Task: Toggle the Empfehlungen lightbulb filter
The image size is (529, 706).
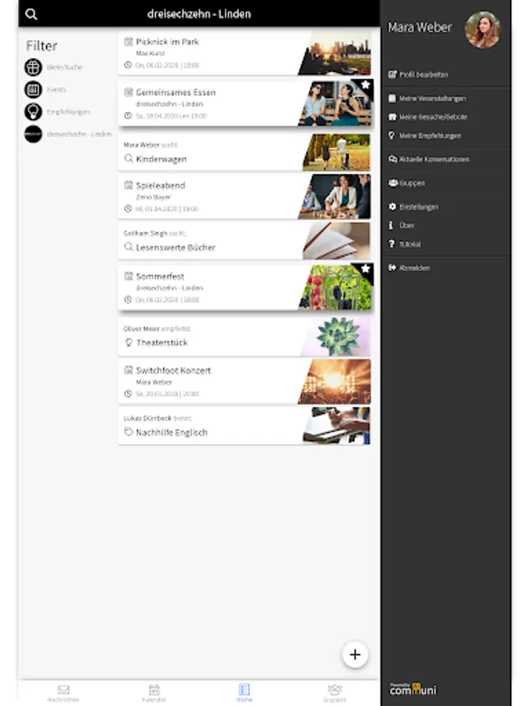Action: click(33, 111)
